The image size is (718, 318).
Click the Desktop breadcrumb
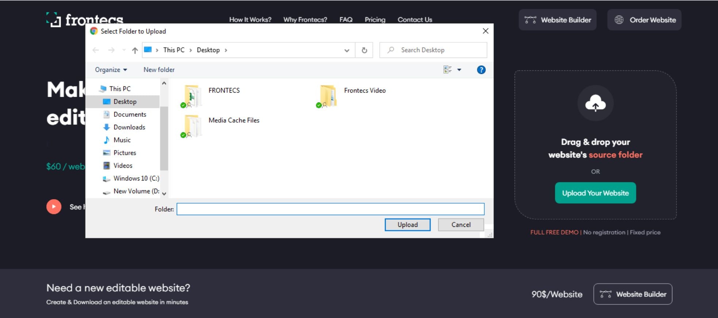208,50
